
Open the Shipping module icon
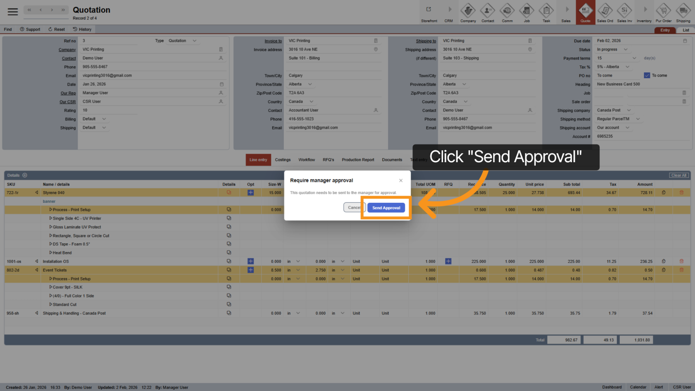pos(683,10)
